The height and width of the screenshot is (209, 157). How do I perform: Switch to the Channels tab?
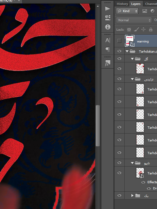coord(151,4)
